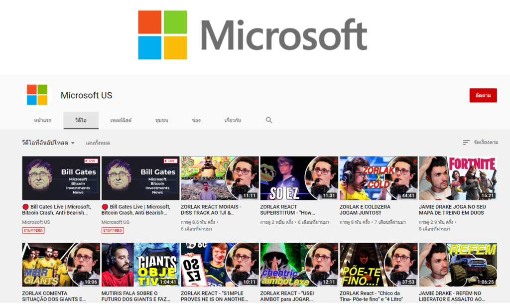Click Microsoft US under first live video

pyautogui.click(x=36, y=222)
